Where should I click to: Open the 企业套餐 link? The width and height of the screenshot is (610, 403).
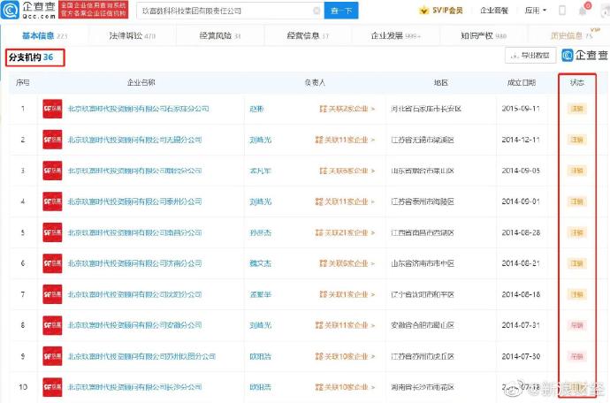click(x=494, y=11)
